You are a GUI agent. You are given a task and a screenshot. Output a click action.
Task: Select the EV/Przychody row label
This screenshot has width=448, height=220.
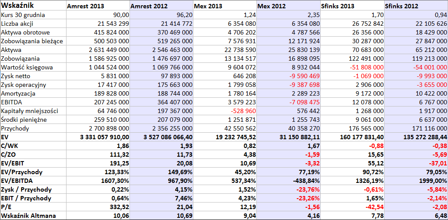(x=33, y=172)
